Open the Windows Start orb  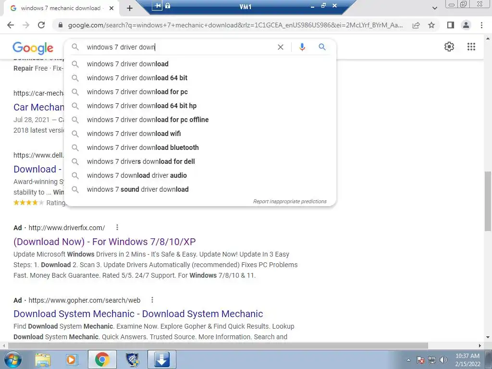[13, 359]
